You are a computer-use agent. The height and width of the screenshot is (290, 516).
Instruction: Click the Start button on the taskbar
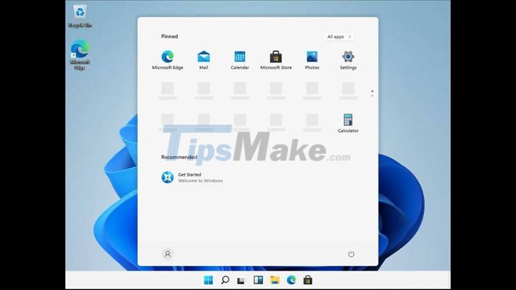208,280
